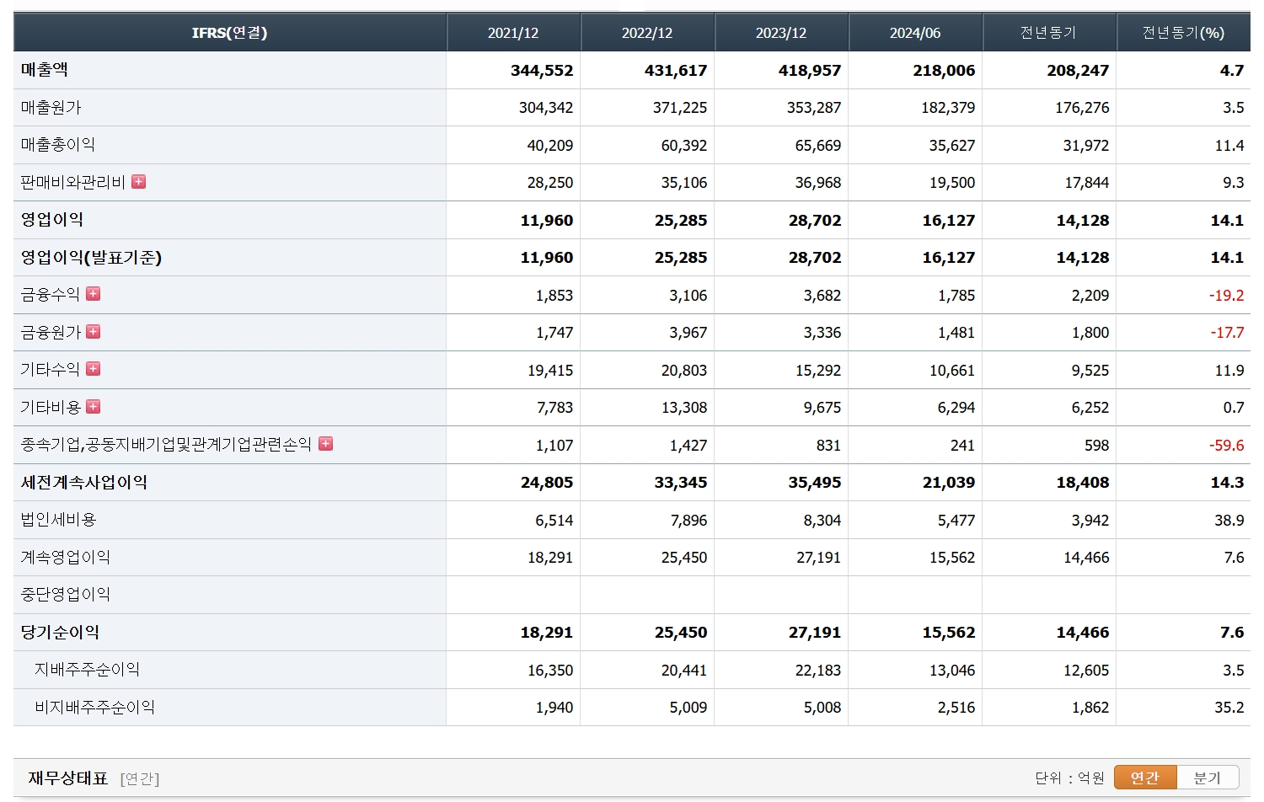Expand the 금융원가 row plus icon
This screenshot has width=1264, height=802.
(94, 331)
